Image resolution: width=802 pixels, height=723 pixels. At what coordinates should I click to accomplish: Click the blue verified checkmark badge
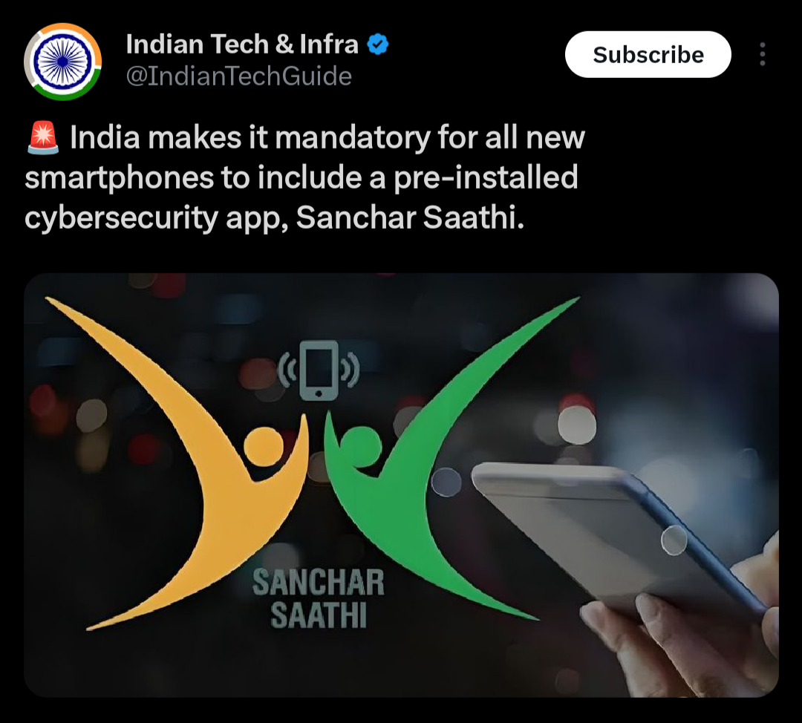[378, 44]
